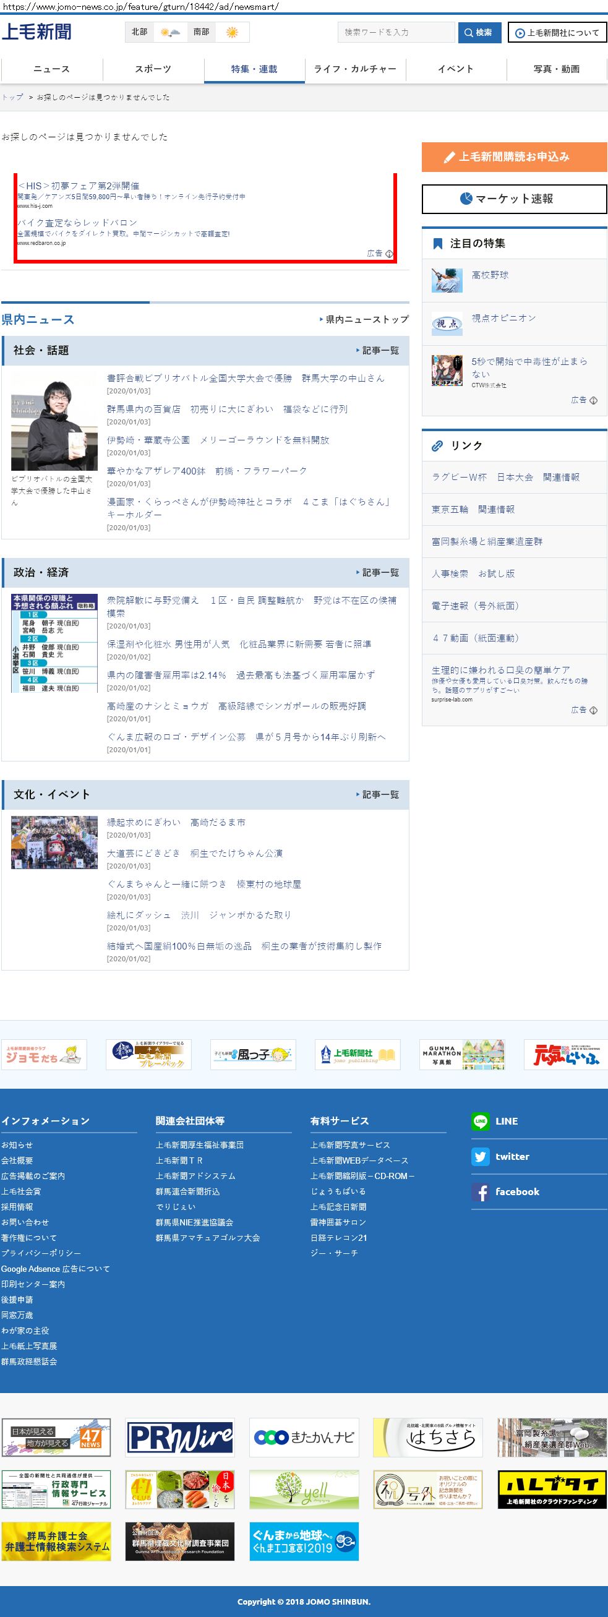The width and height of the screenshot is (608, 1617).
Task: Click the northern area weather icon
Action: tap(169, 32)
